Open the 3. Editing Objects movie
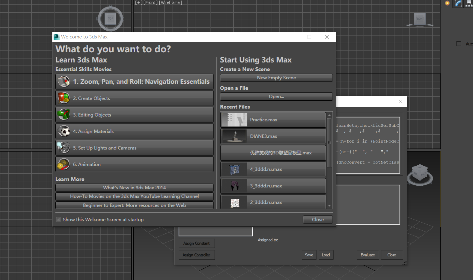 click(134, 114)
